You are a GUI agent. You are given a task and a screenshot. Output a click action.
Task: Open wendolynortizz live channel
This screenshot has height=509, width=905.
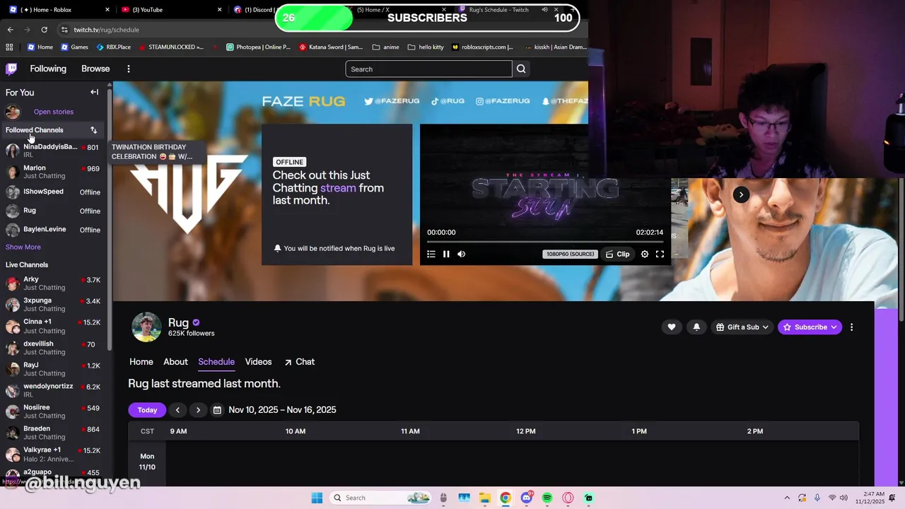click(x=53, y=390)
